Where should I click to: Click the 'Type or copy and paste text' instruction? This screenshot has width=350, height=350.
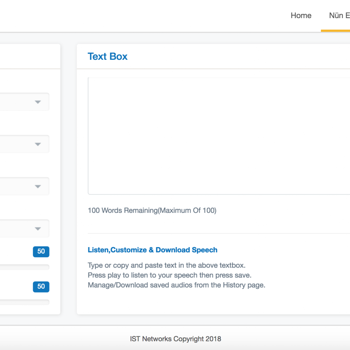[166, 265]
